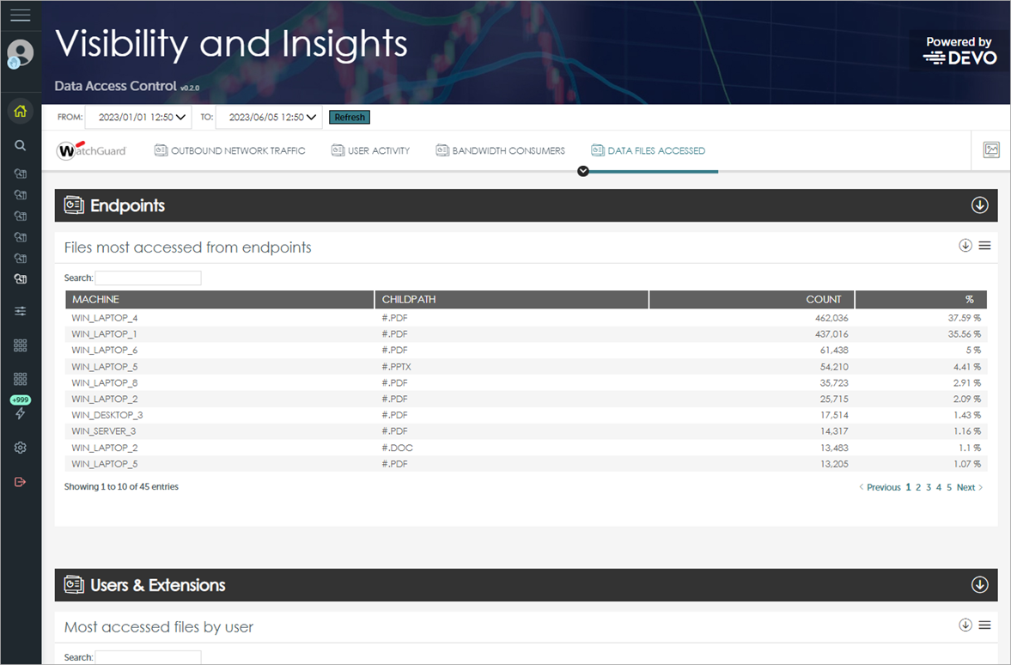Image resolution: width=1011 pixels, height=665 pixels.
Task: Select the Search icon in the sidebar
Action: [21, 145]
